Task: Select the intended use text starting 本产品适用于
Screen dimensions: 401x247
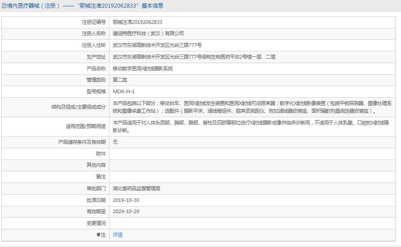Action: pos(251,127)
